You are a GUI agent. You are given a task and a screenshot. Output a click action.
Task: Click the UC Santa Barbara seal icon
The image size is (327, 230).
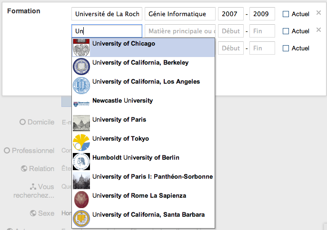[x=81, y=219]
